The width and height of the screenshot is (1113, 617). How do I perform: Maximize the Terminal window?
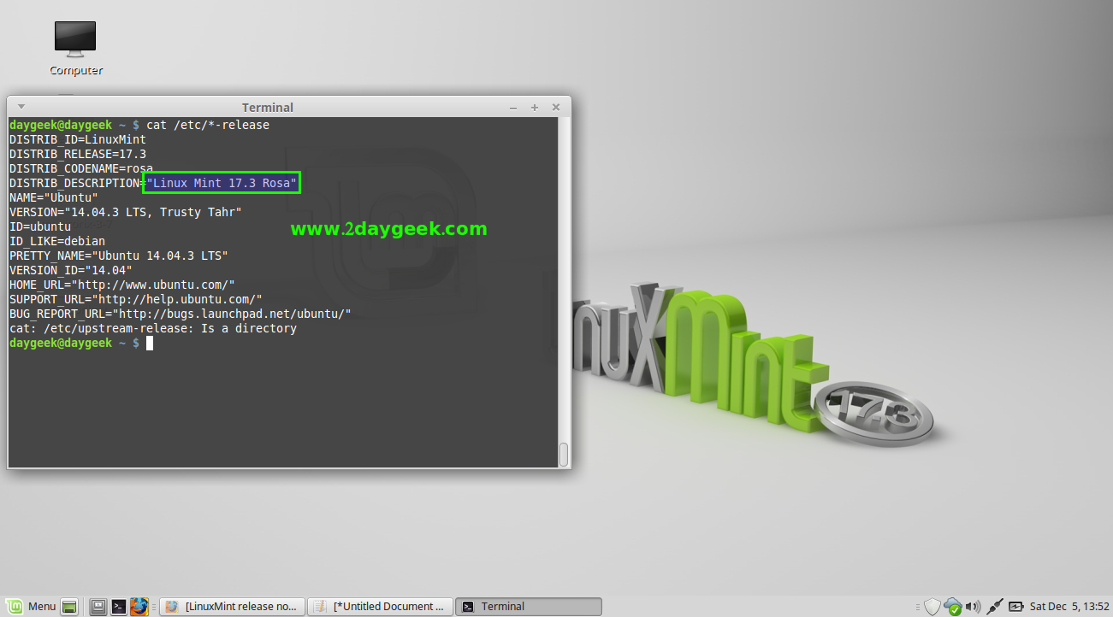tap(535, 108)
